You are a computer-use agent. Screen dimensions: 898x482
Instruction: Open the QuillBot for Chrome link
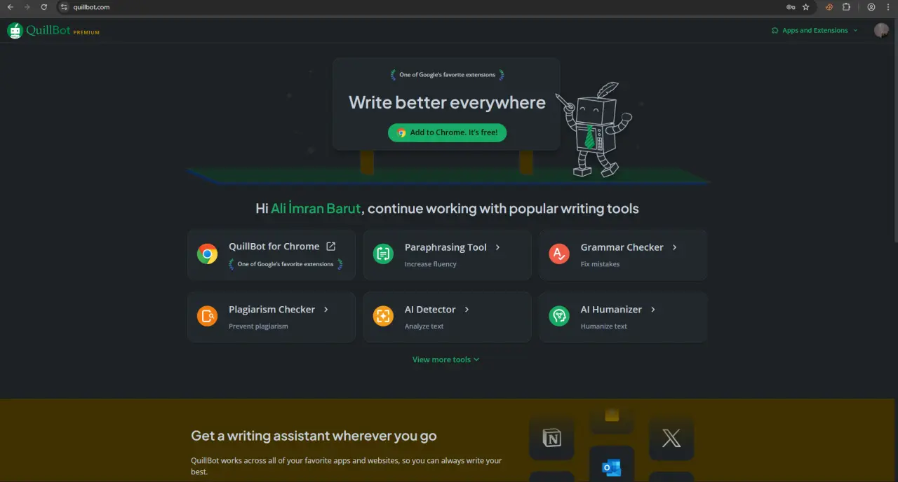pyautogui.click(x=274, y=247)
